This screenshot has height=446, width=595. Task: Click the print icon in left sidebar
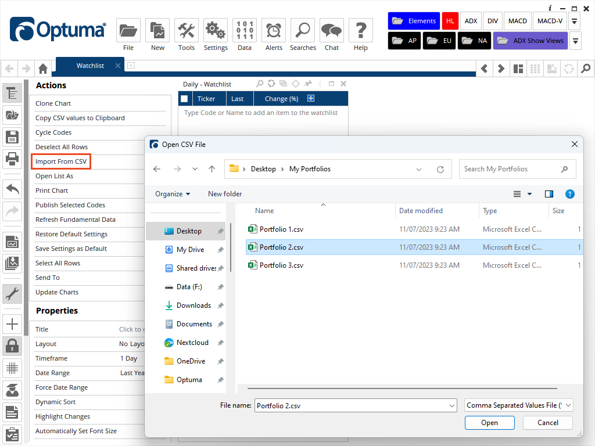point(12,159)
